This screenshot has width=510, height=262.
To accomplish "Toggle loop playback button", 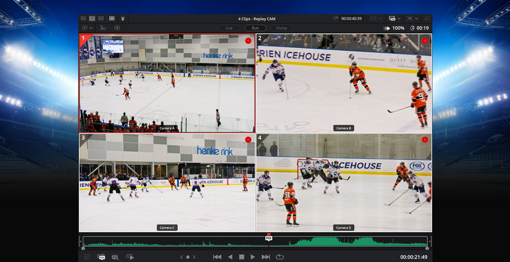I will tap(280, 257).
